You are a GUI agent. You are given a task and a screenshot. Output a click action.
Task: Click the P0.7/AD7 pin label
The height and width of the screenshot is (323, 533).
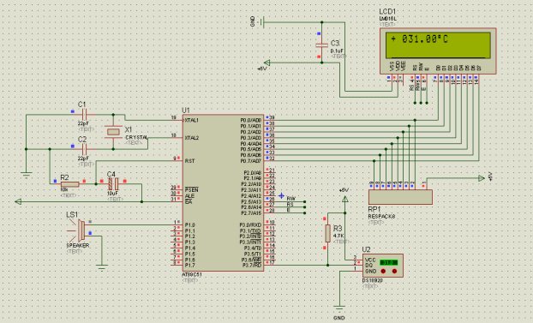click(251, 161)
